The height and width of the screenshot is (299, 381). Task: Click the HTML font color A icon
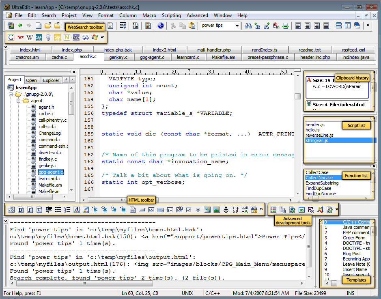pos(77,210)
